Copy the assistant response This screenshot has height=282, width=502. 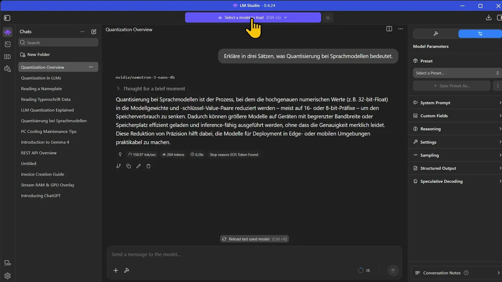click(x=128, y=166)
